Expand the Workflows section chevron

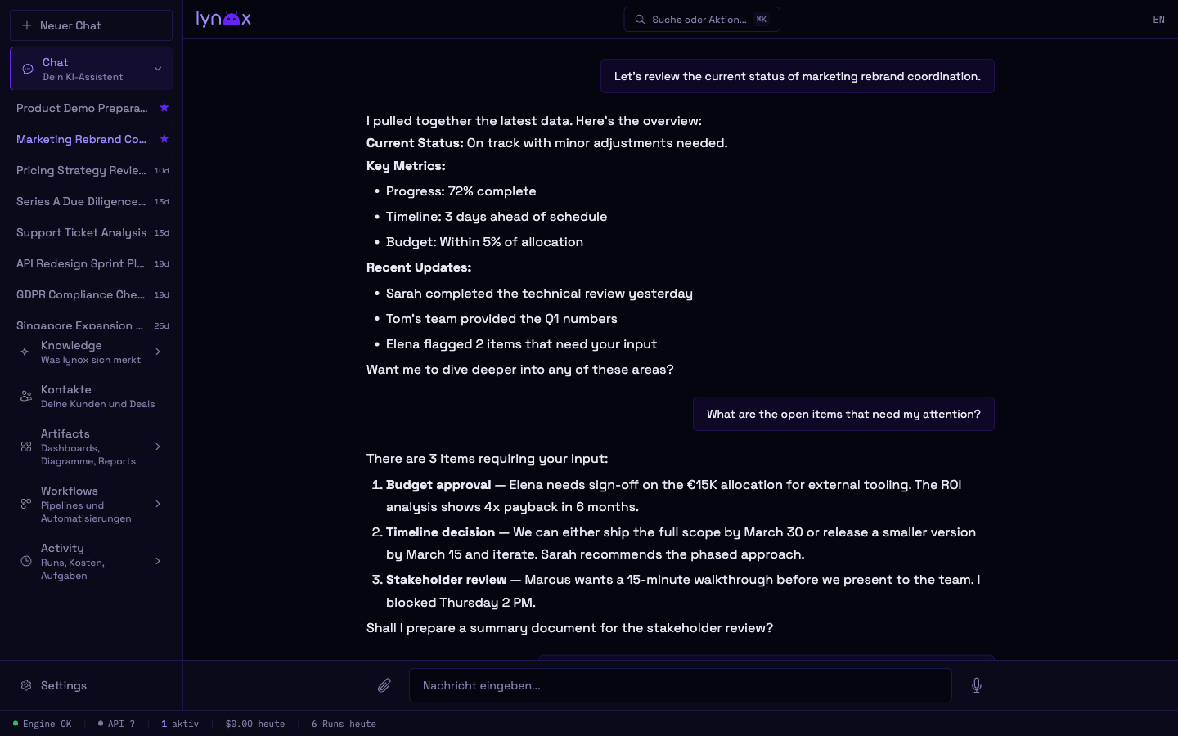(x=158, y=505)
